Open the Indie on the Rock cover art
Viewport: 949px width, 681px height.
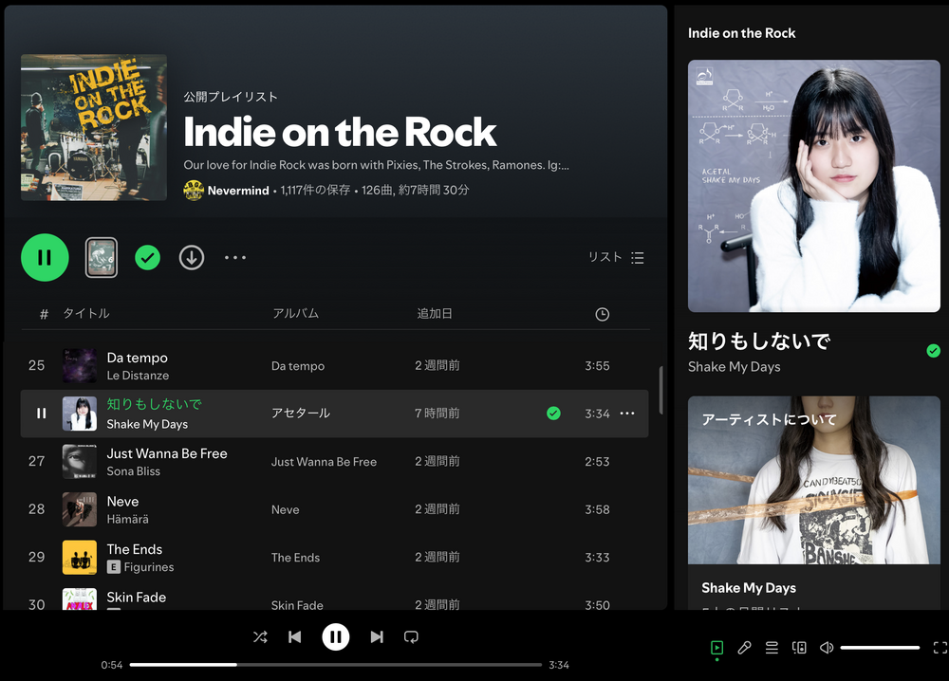[94, 128]
